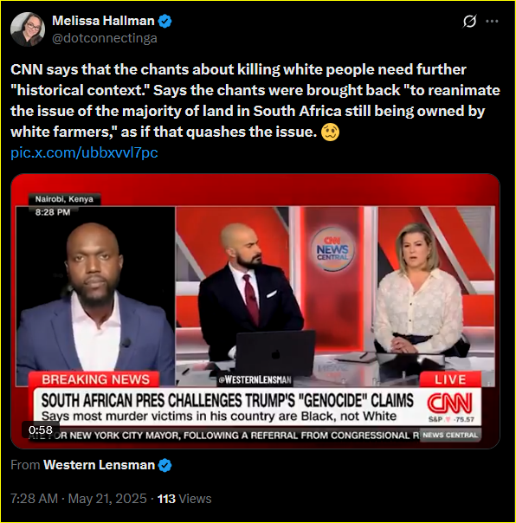The width and height of the screenshot is (516, 523).
Task: Click the tweet body text
Action: (255, 100)
